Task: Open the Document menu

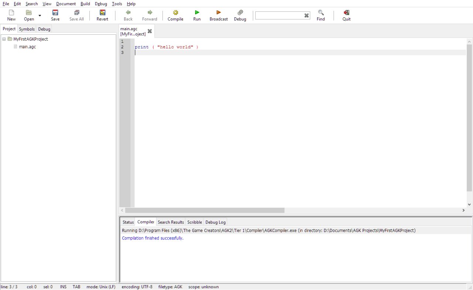Action: coord(66,4)
